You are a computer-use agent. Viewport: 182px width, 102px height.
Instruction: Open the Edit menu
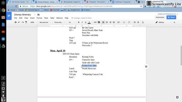(21, 18)
